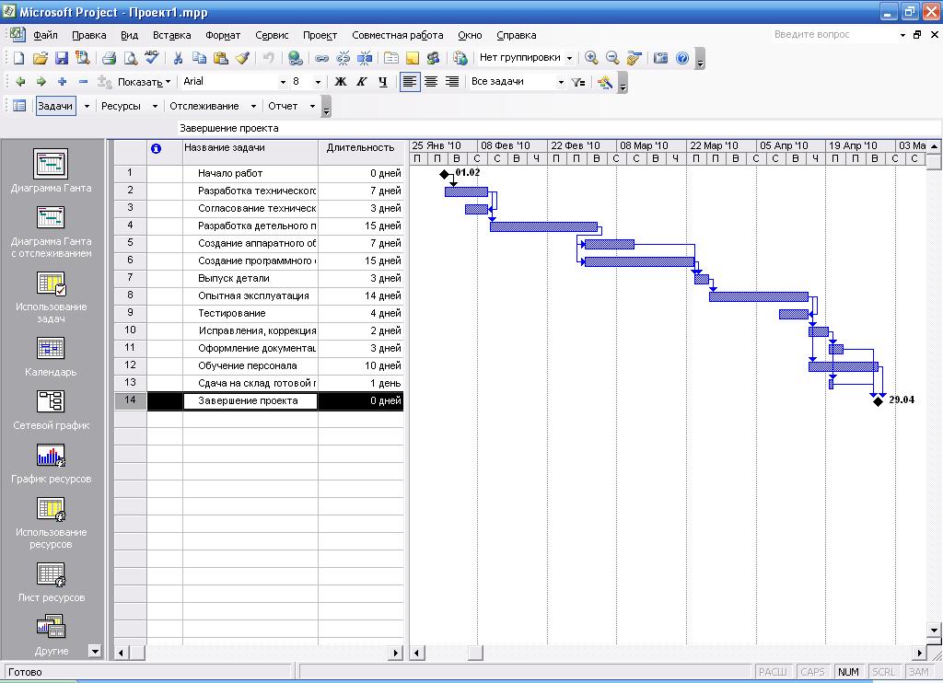
Task: Click the format painter brush
Action: [242, 58]
